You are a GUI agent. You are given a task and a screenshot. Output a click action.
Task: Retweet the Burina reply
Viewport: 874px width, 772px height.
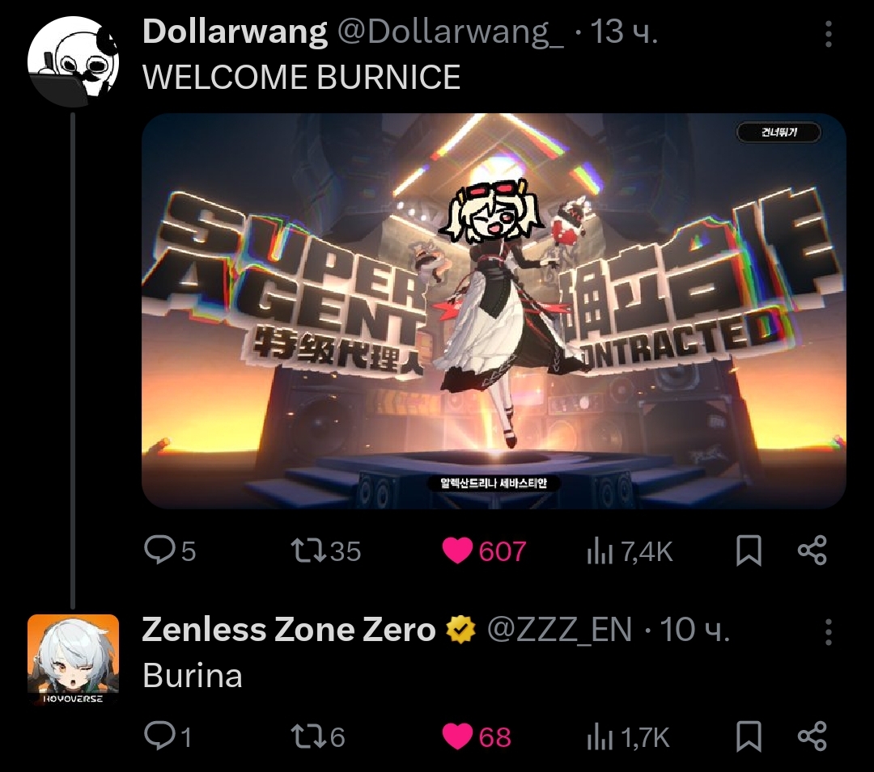(x=318, y=736)
